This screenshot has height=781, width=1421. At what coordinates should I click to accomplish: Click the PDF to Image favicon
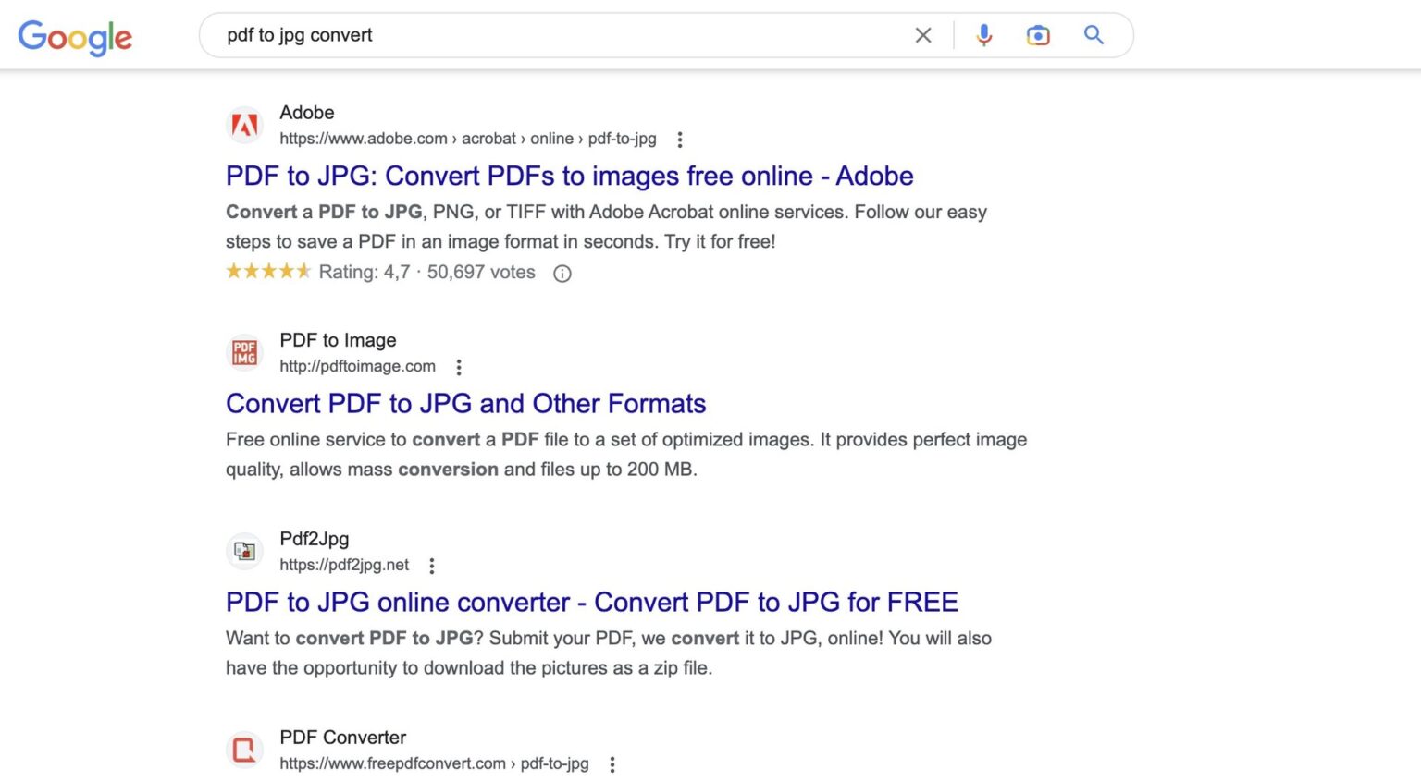(244, 353)
